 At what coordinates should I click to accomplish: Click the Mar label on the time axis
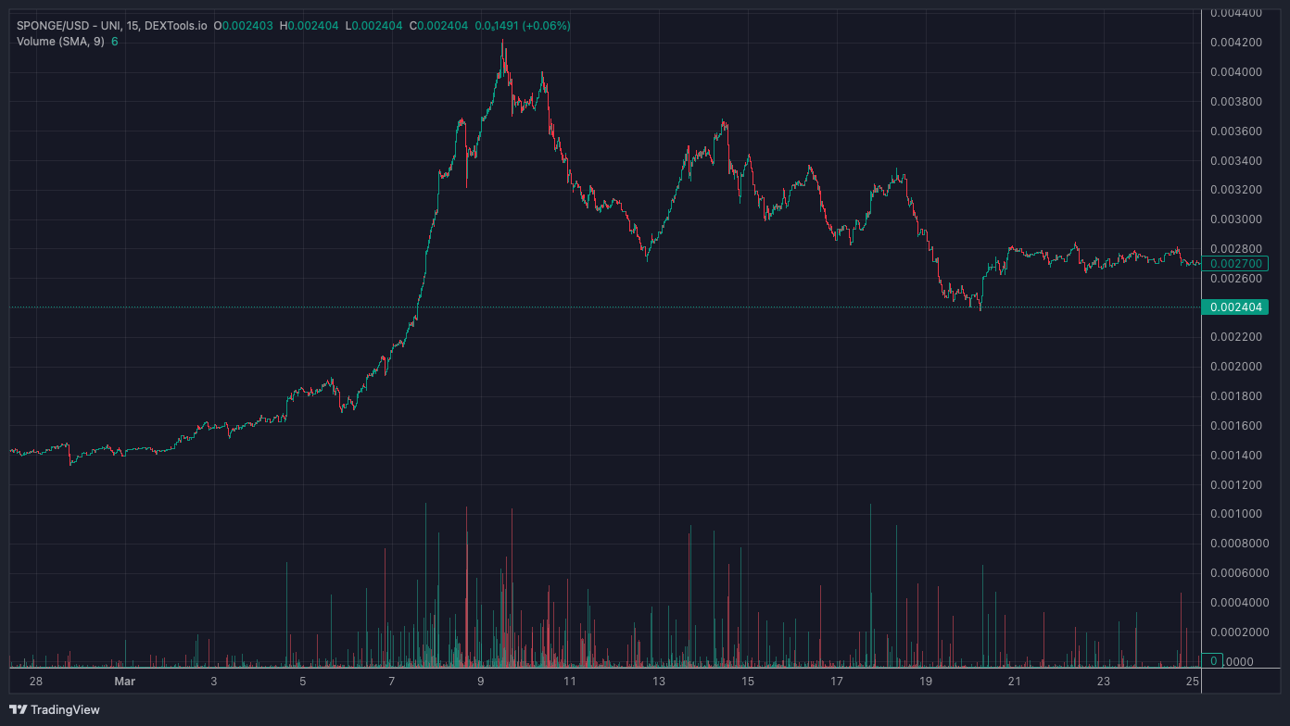click(x=124, y=681)
